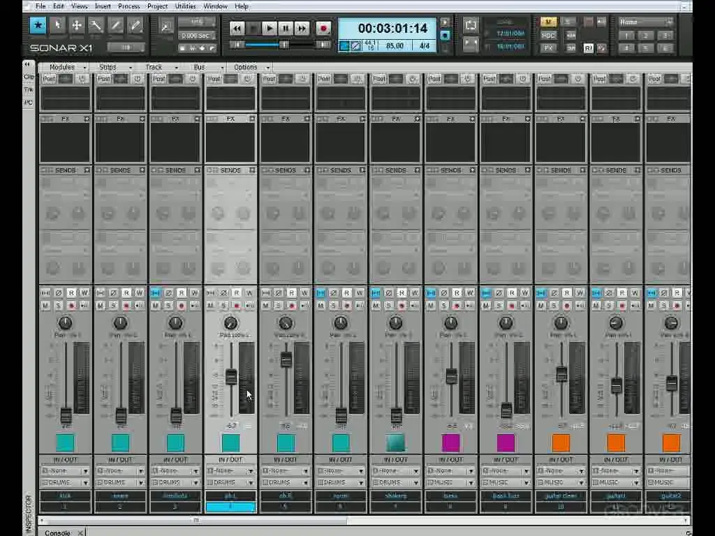Viewport: 715px width, 536px height.
Task: Rewind transport to start
Action: 237,28
